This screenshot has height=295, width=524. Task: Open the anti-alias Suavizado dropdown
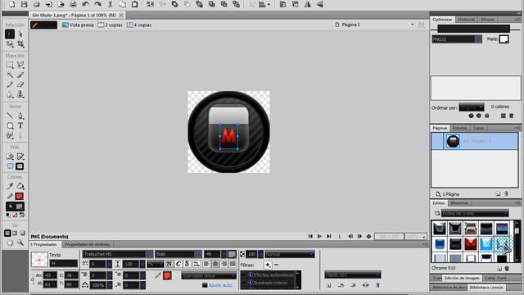point(209,275)
